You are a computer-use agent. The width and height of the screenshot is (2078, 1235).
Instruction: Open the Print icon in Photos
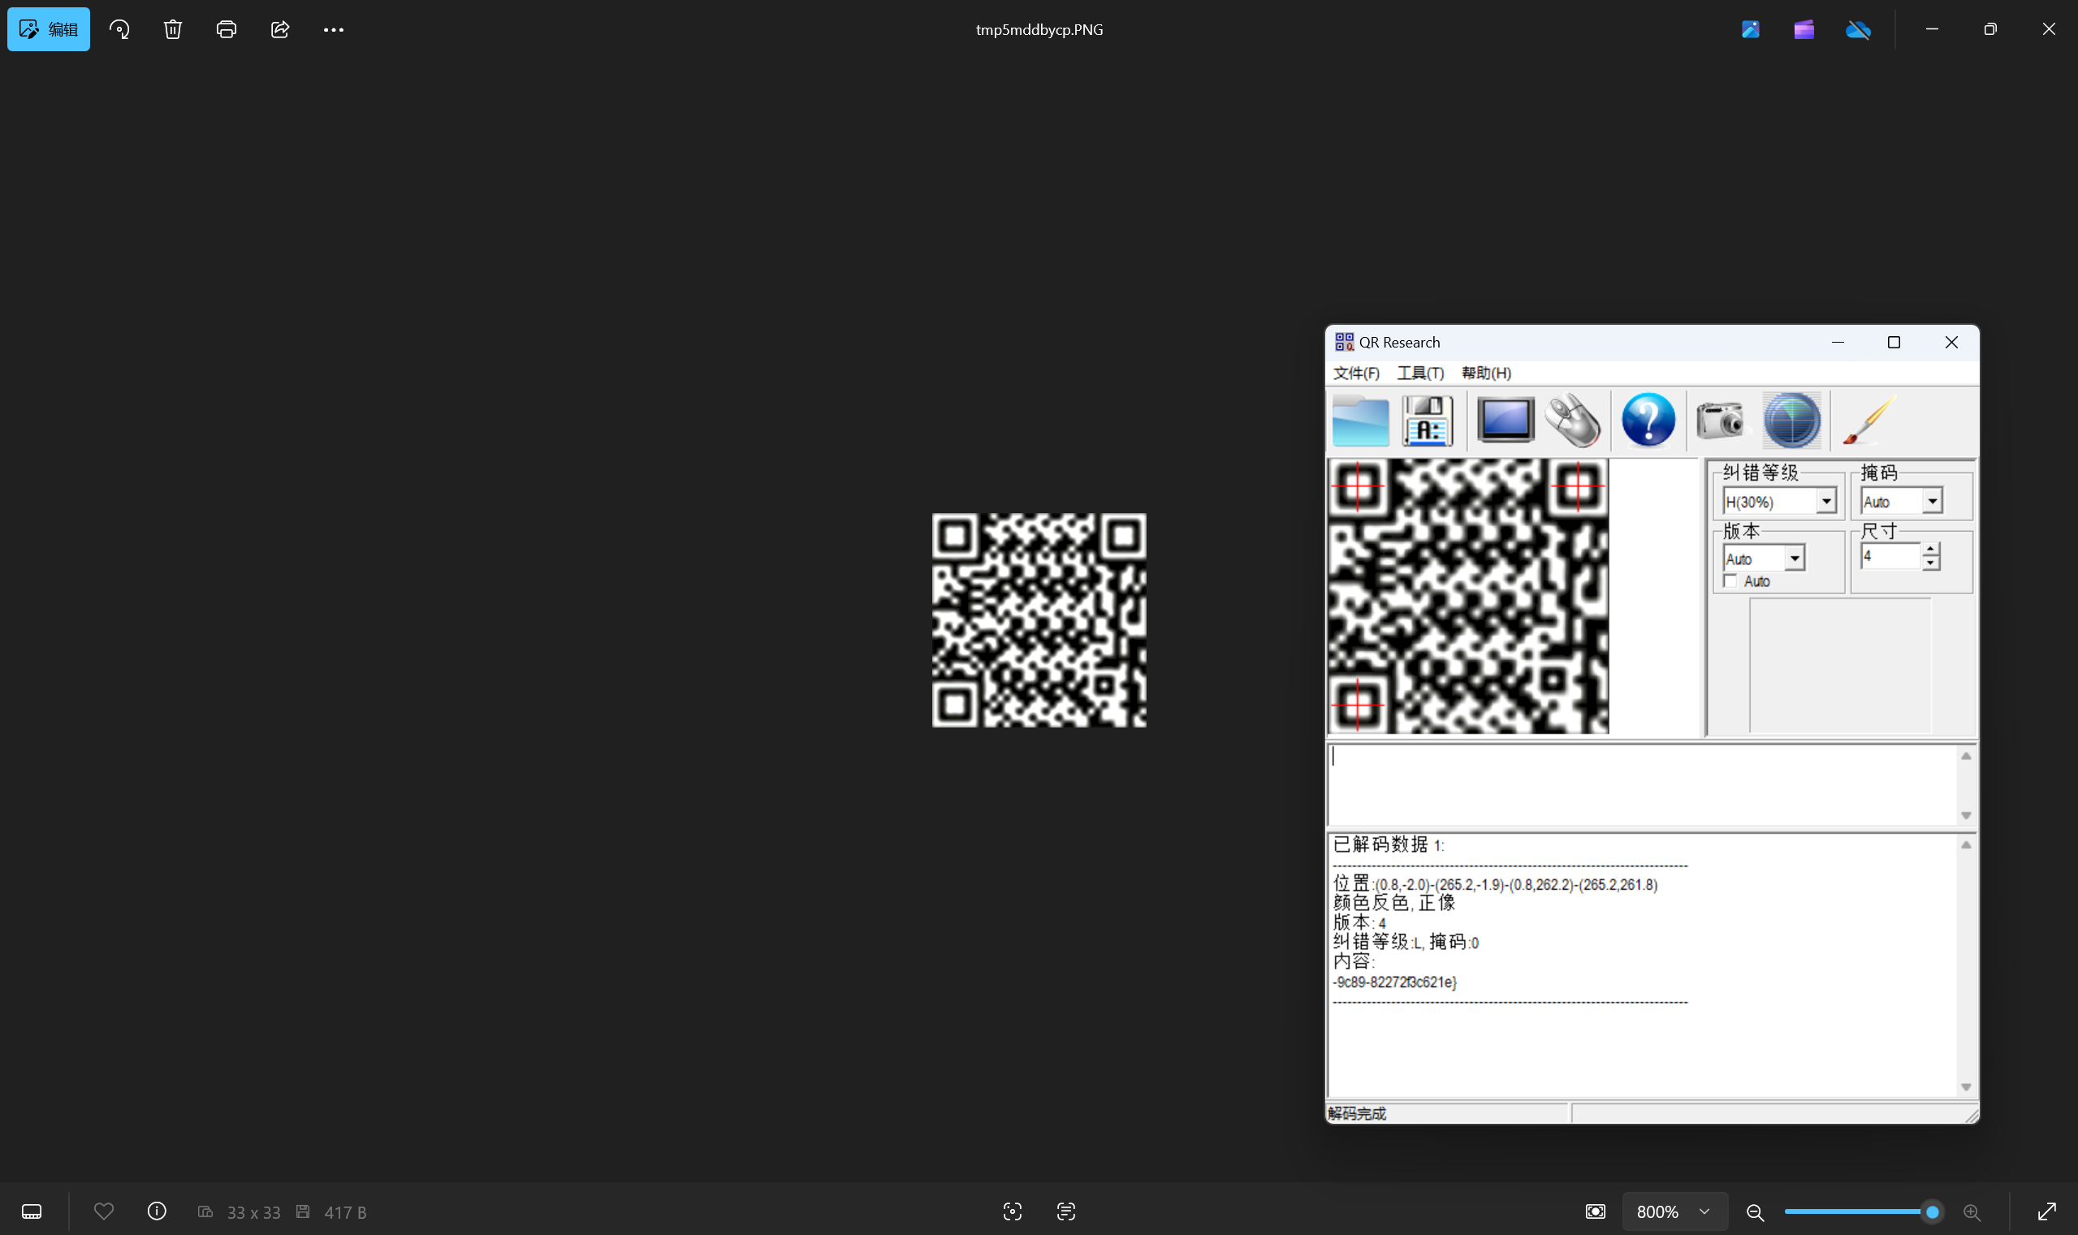click(x=227, y=29)
